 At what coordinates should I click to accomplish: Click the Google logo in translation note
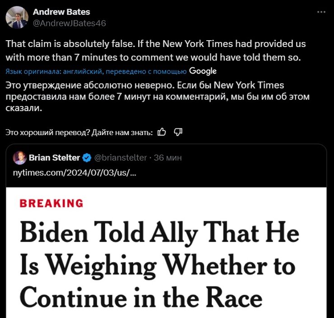[x=203, y=71]
